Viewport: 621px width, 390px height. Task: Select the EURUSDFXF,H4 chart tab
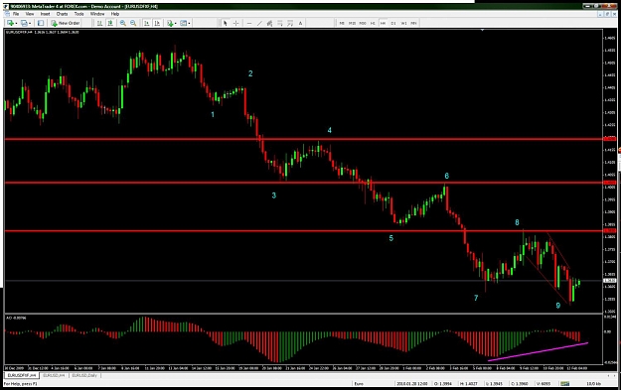(x=22, y=375)
